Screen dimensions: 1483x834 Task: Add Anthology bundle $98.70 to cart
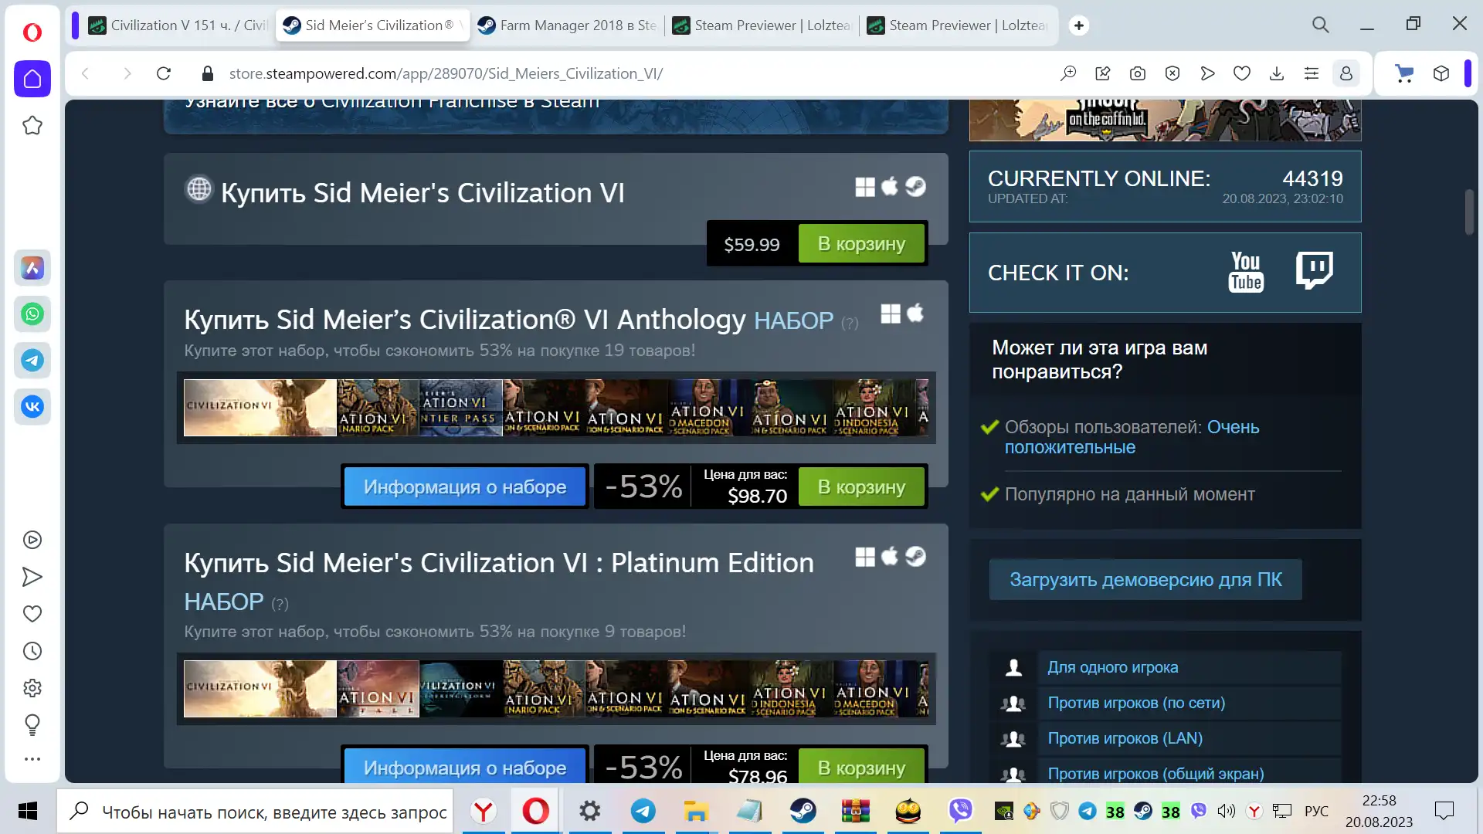(861, 487)
